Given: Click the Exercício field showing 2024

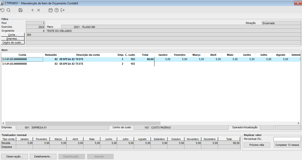Looking at the screenshot, I should (x=36, y=27).
